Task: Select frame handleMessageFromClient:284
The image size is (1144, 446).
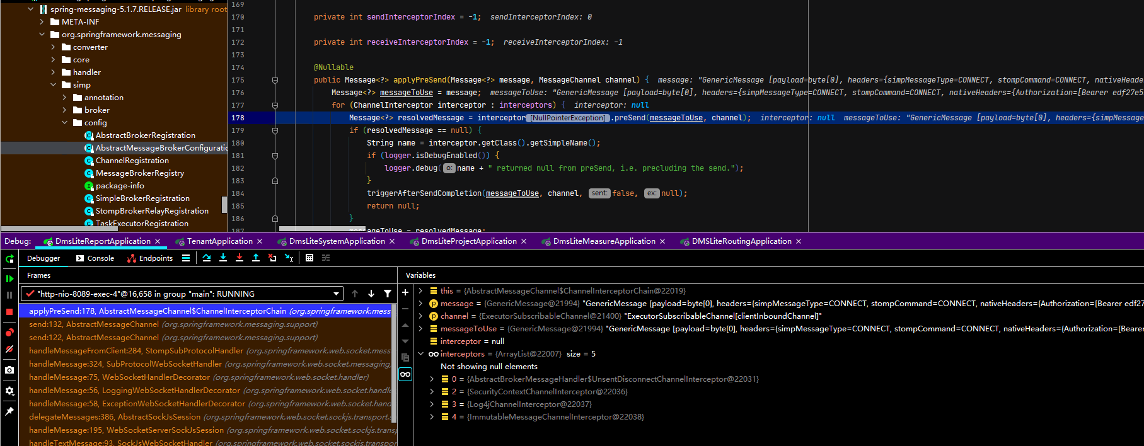Action: [x=205, y=351]
